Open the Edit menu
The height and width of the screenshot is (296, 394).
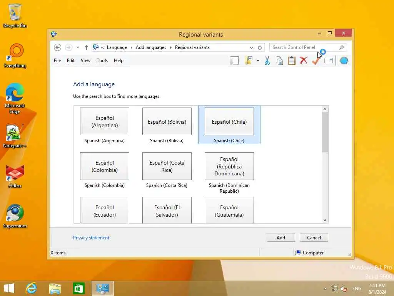tap(71, 61)
